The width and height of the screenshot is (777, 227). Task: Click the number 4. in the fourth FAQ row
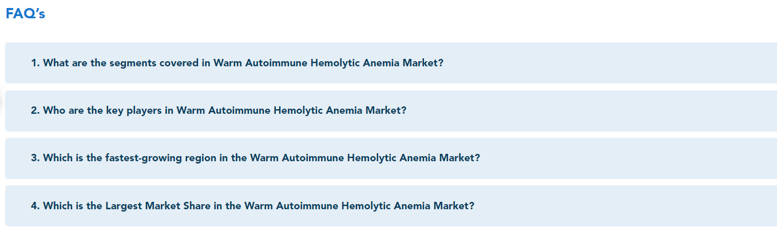click(35, 206)
